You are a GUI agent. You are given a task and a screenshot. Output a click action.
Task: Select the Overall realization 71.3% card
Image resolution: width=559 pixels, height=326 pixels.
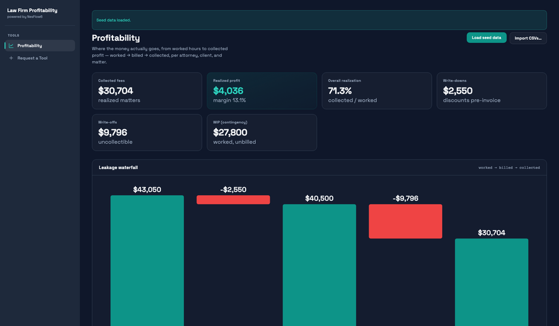[x=377, y=91]
